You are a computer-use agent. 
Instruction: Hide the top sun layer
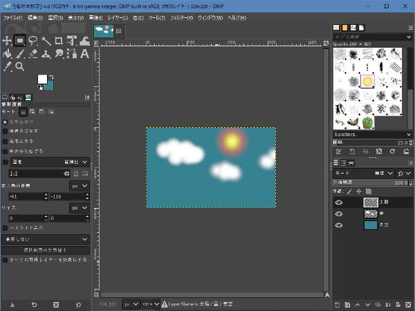[339, 202]
